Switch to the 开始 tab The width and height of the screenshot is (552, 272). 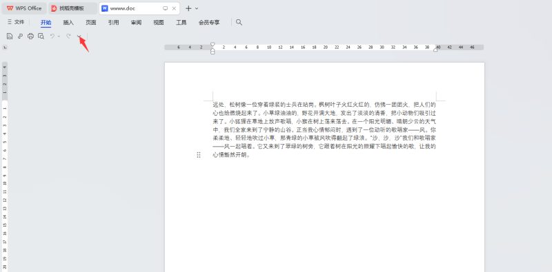[x=46, y=23]
